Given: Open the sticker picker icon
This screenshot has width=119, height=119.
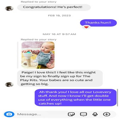Looking at the screenshot, I should click(71, 114).
